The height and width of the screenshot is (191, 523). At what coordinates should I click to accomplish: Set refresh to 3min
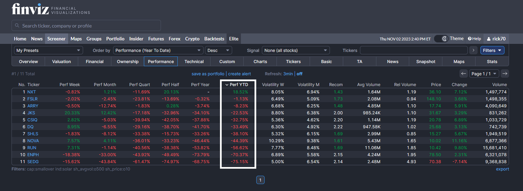tap(288, 74)
